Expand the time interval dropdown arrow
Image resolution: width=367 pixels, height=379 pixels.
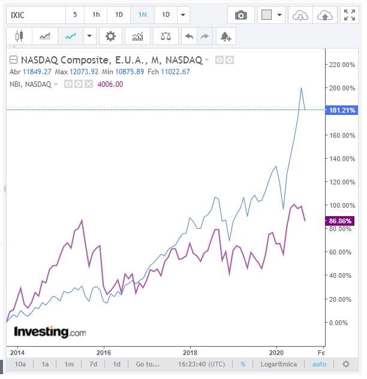[183, 15]
